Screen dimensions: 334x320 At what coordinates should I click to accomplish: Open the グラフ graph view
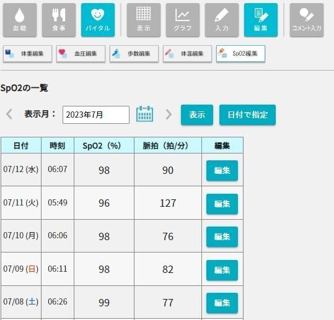click(x=183, y=20)
